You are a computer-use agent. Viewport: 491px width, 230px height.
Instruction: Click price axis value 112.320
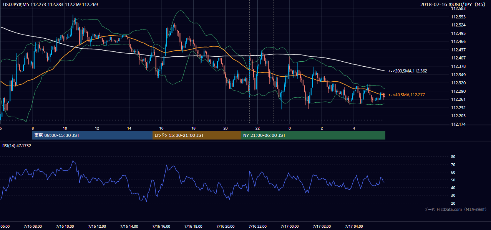click(x=458, y=83)
